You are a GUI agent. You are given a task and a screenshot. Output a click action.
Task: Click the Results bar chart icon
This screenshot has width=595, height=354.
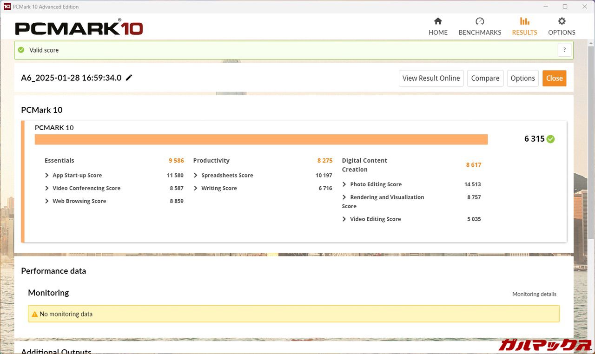click(x=524, y=21)
